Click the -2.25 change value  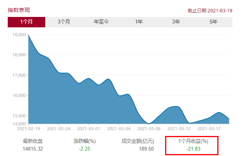[x=85, y=149]
